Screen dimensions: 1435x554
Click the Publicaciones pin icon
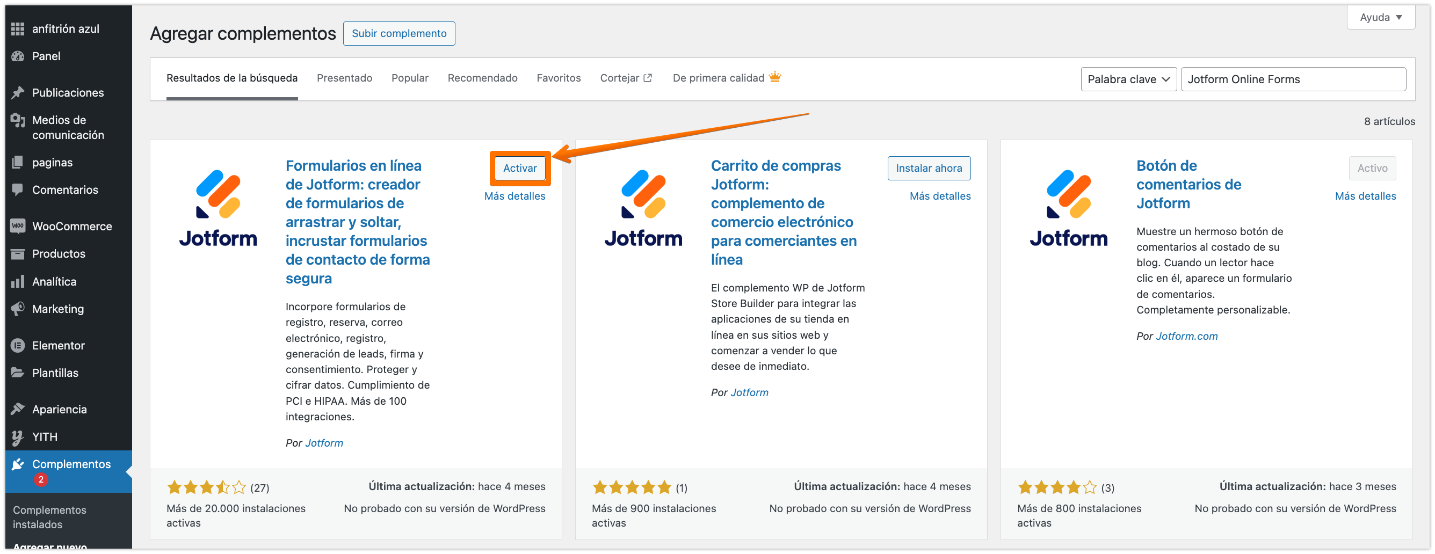pyautogui.click(x=18, y=92)
